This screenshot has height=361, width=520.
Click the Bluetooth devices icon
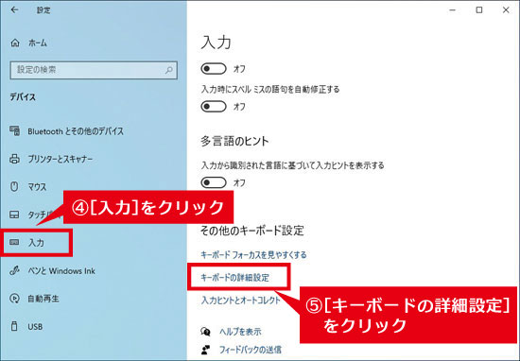[14, 131]
